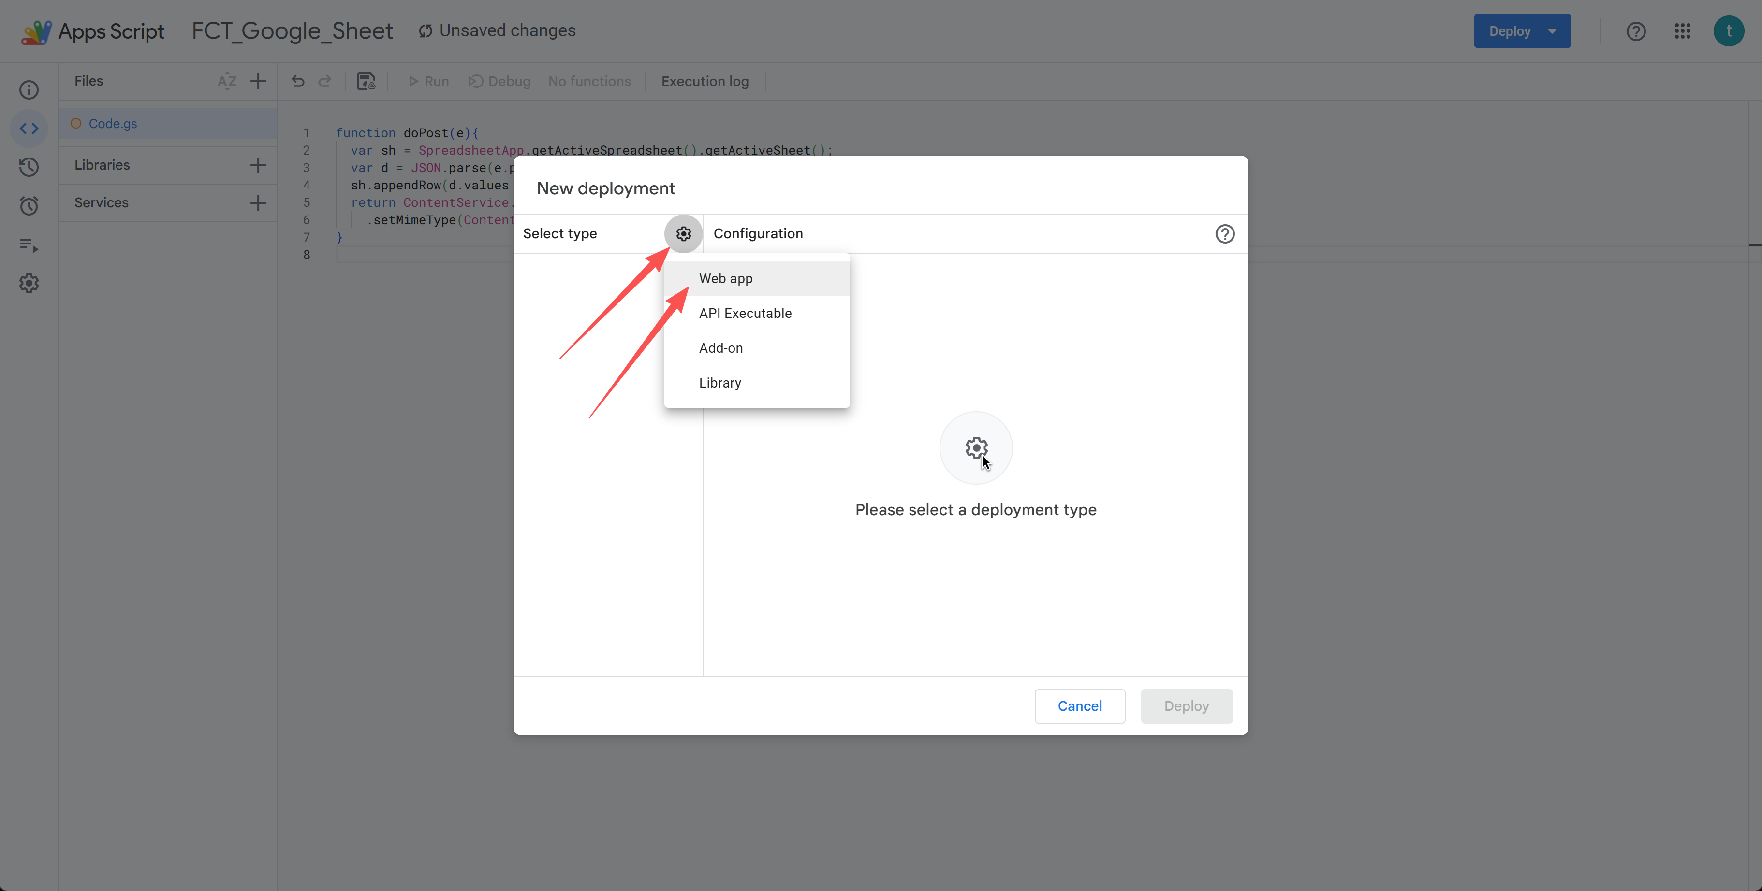Click the Deploy button in dialog

coord(1186,706)
